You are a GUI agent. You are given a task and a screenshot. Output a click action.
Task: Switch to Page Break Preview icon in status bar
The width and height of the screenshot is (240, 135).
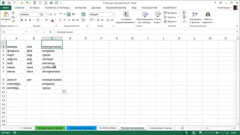pos(201,133)
